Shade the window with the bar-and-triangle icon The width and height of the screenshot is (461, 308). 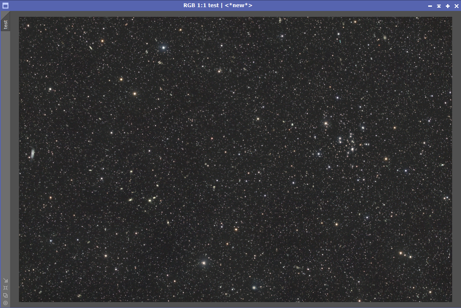pos(439,6)
